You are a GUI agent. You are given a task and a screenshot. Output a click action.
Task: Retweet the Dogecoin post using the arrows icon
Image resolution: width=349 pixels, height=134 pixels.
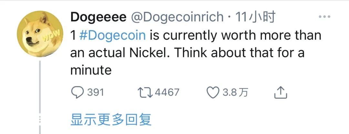[x=145, y=93]
